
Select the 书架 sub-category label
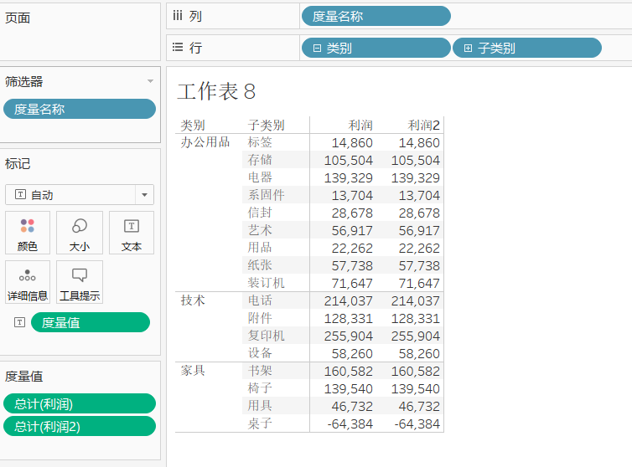(x=260, y=371)
